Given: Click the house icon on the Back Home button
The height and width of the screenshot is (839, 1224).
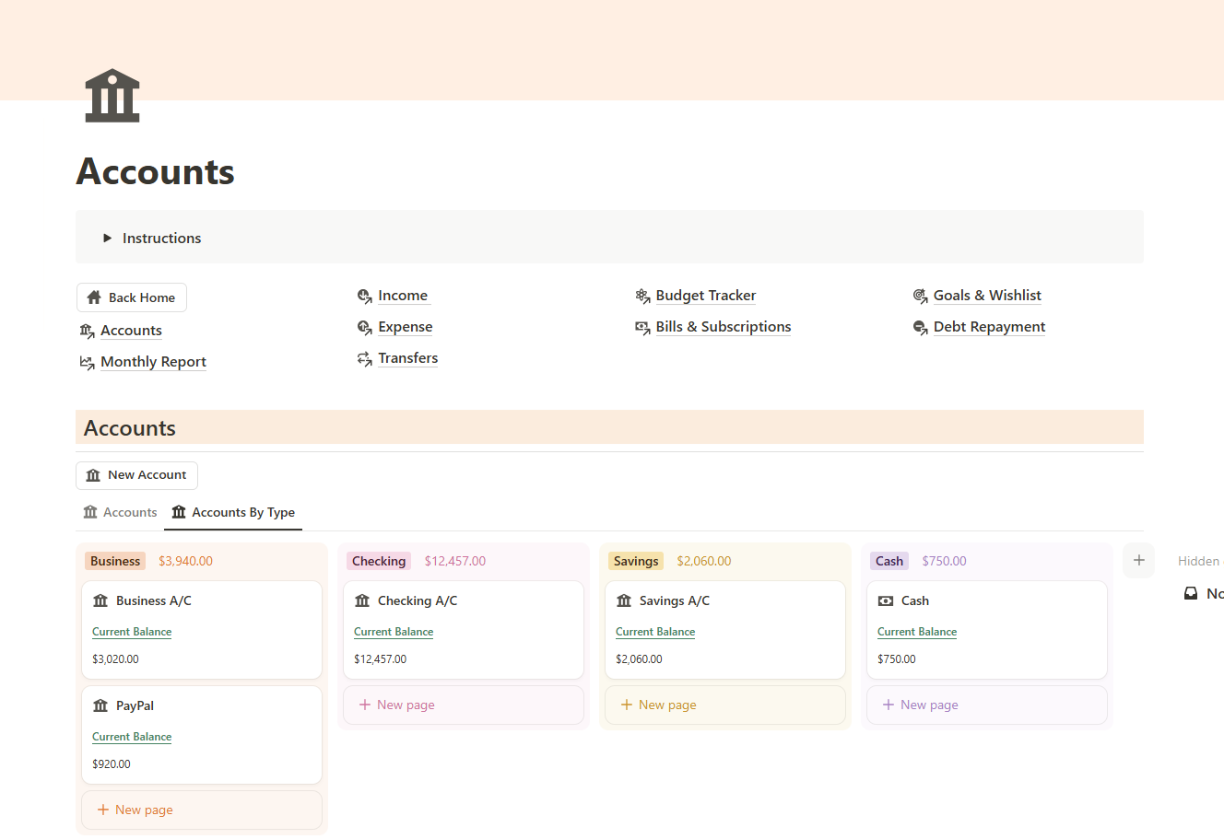Looking at the screenshot, I should [x=93, y=297].
